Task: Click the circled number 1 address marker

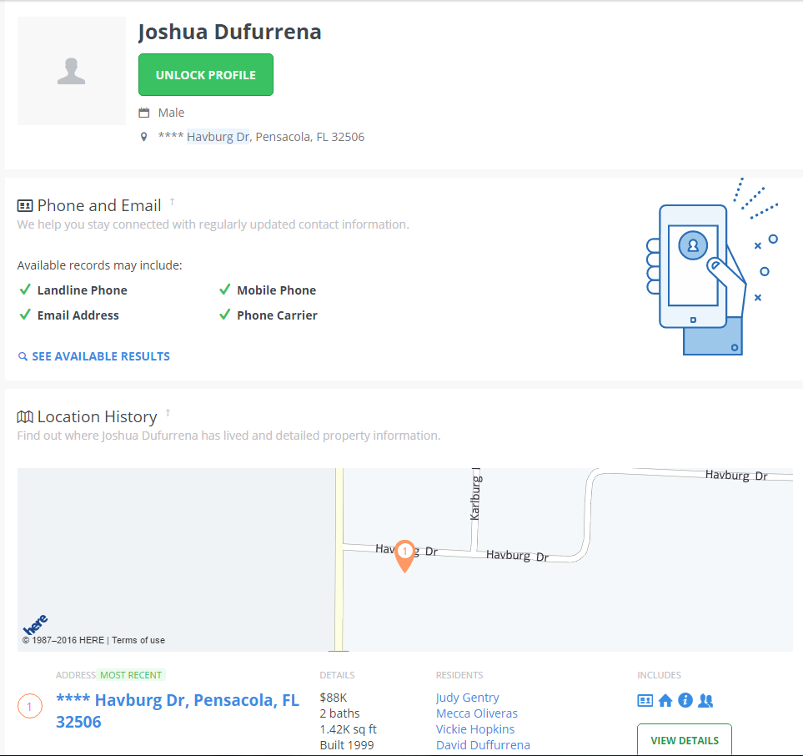Action: pos(30,706)
